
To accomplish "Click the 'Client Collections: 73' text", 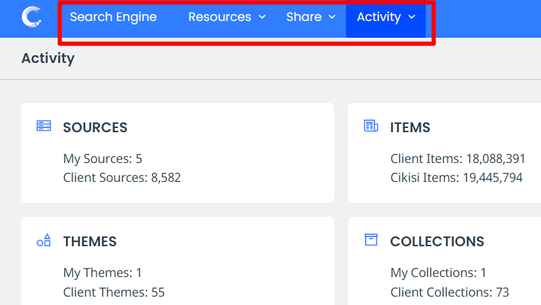I will point(449,292).
